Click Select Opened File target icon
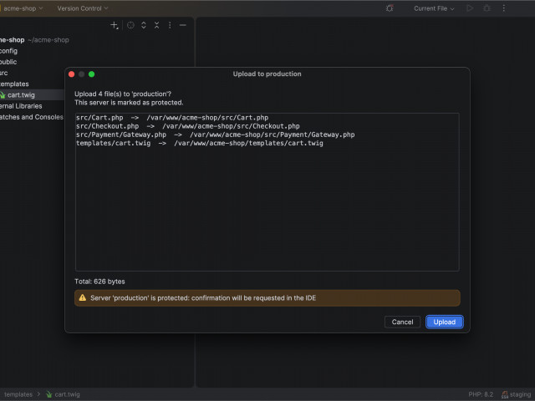This screenshot has width=535, height=401. coord(130,25)
